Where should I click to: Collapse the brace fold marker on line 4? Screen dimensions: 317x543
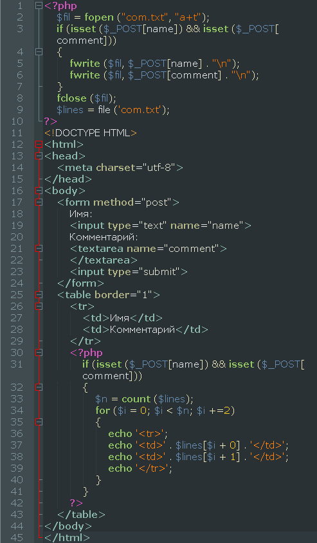point(39,52)
